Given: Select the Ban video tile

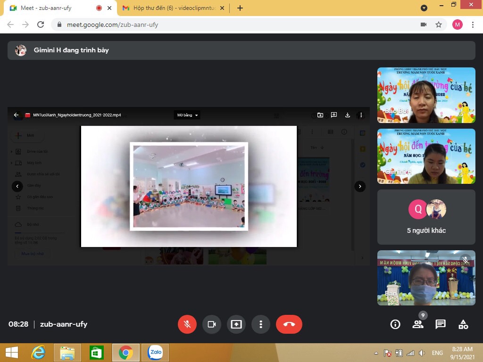Looking at the screenshot, I should (x=426, y=278).
